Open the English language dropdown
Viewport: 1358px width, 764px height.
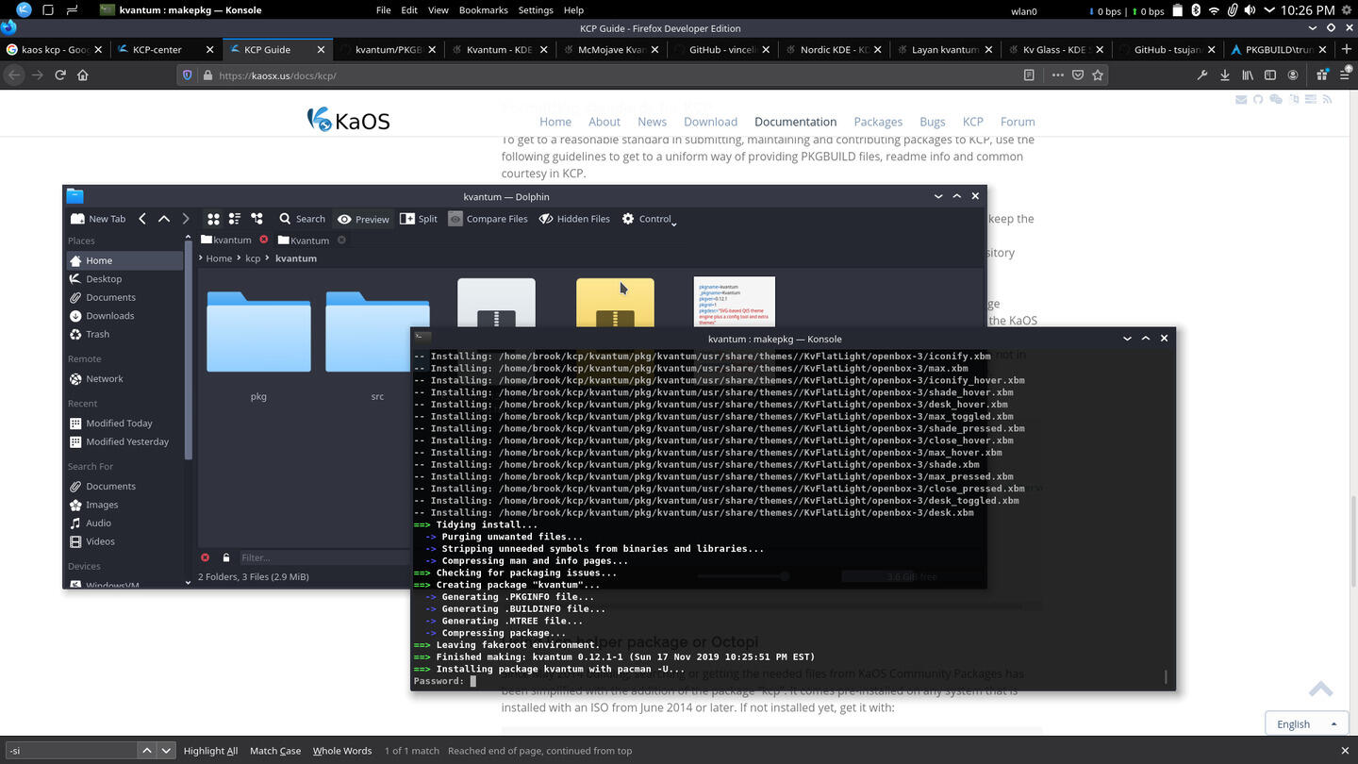click(x=1305, y=723)
